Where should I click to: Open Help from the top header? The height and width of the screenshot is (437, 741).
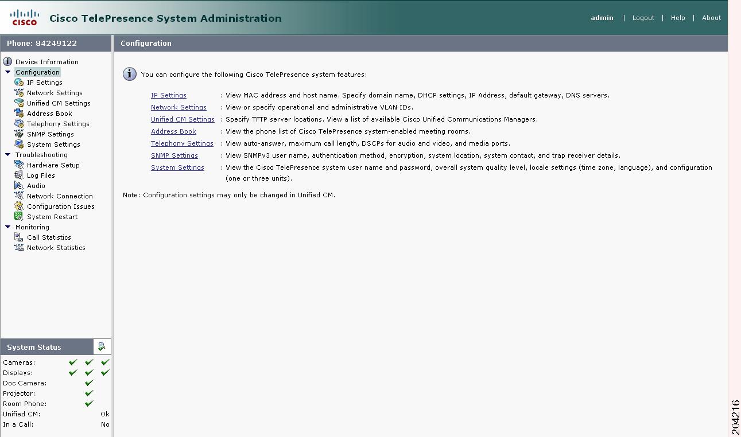point(678,18)
